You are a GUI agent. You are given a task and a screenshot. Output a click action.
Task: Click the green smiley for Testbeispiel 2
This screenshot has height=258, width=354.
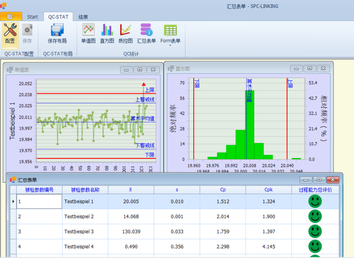tap(315, 217)
